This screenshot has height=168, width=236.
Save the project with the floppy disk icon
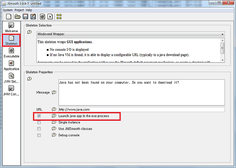pyautogui.click(x=25, y=16)
